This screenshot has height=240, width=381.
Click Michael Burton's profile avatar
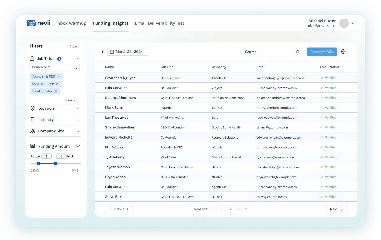[344, 23]
